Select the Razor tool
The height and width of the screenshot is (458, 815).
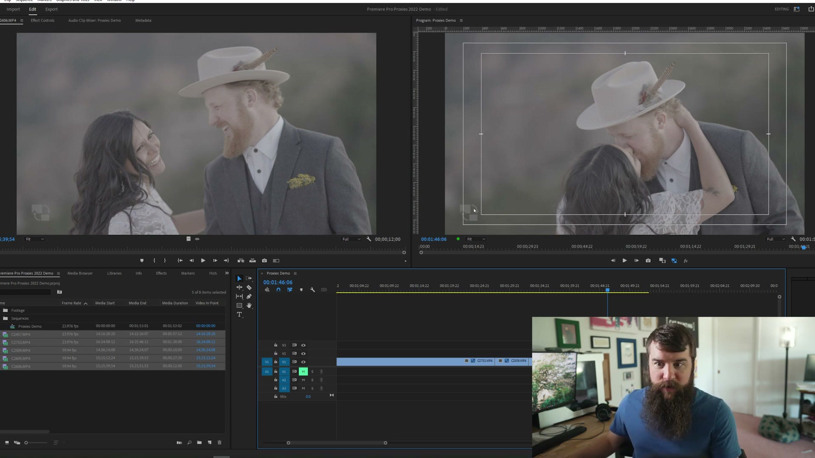[x=249, y=288]
